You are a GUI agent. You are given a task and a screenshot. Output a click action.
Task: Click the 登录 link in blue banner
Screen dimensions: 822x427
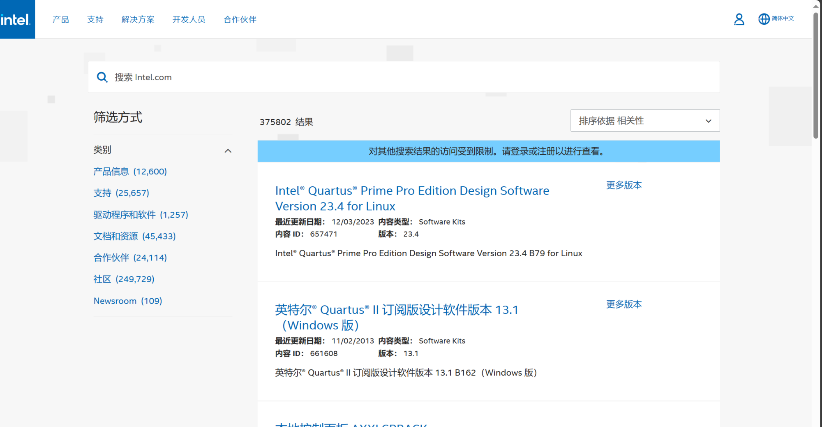pos(519,151)
